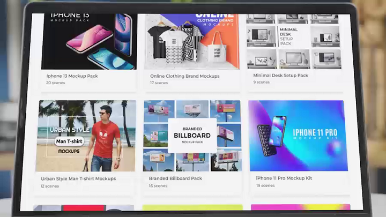Image resolution: width=386 pixels, height=217 pixels.
Task: Click the '17 scenes' text
Action: (x=159, y=83)
